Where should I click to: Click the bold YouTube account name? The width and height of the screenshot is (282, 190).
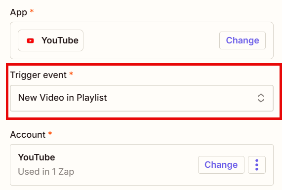coord(37,157)
